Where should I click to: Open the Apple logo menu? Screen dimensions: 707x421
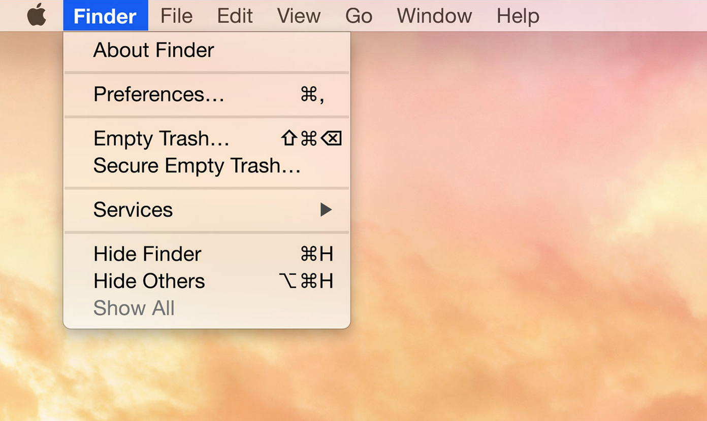[37, 16]
